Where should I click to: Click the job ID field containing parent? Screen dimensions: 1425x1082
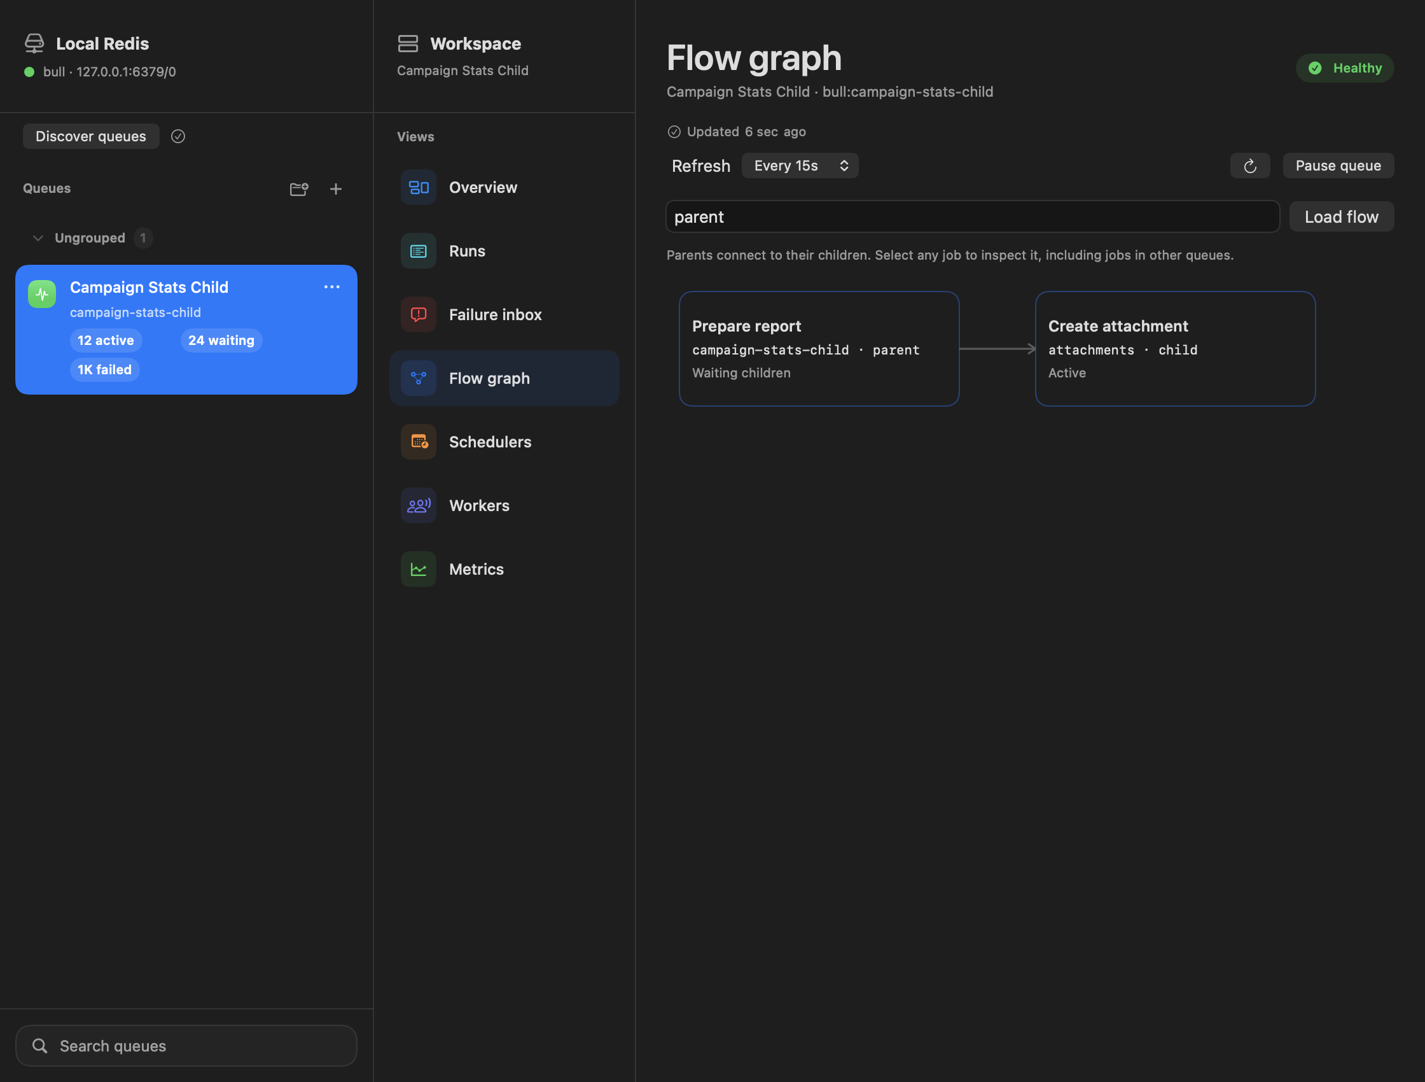(x=972, y=216)
